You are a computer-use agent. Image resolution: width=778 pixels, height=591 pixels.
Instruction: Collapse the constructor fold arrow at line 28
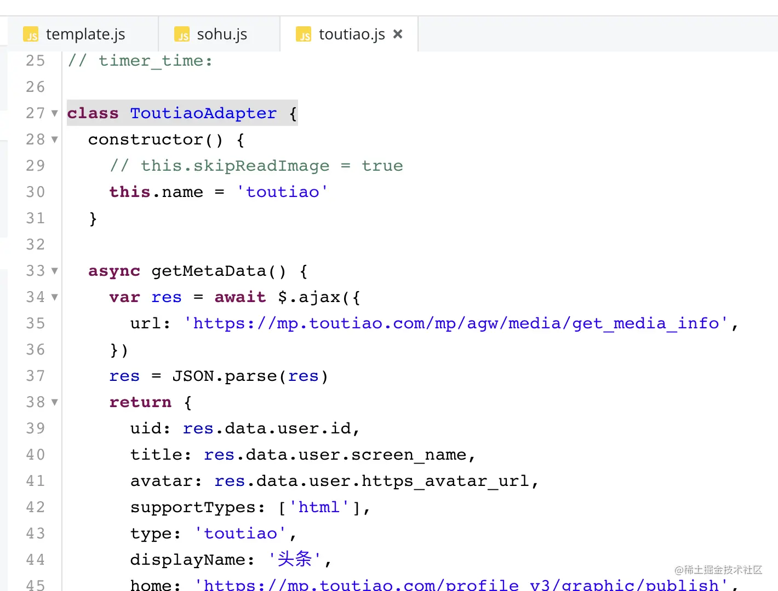point(54,140)
